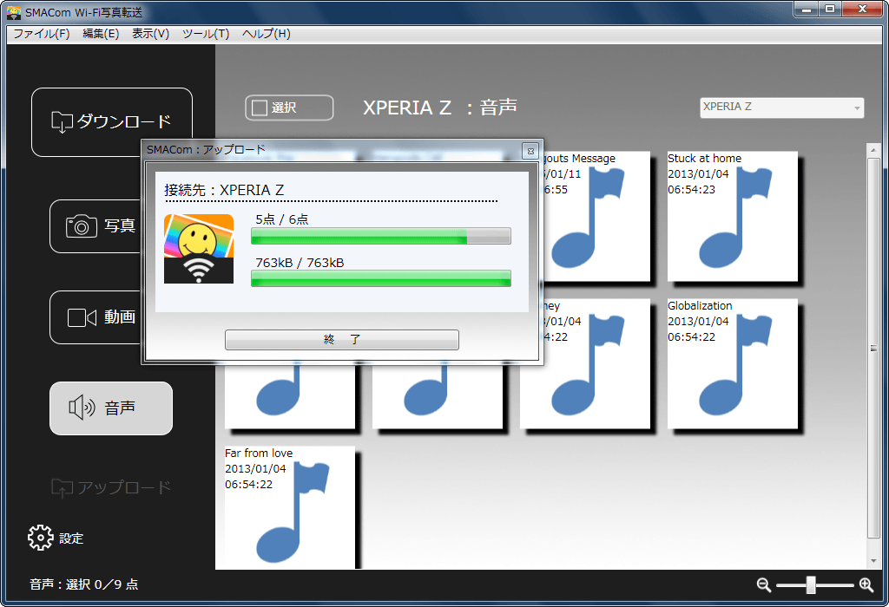Click the 5点 / 6点 progress bar
Viewport: 889px width, 607px height.
pyautogui.click(x=381, y=236)
